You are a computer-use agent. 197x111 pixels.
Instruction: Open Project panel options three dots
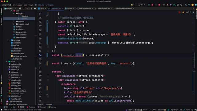[31, 9]
